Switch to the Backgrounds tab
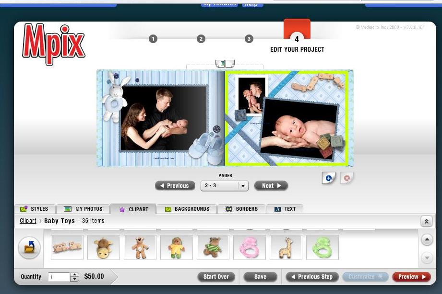Screen dimensions: 442x294 [187, 209]
